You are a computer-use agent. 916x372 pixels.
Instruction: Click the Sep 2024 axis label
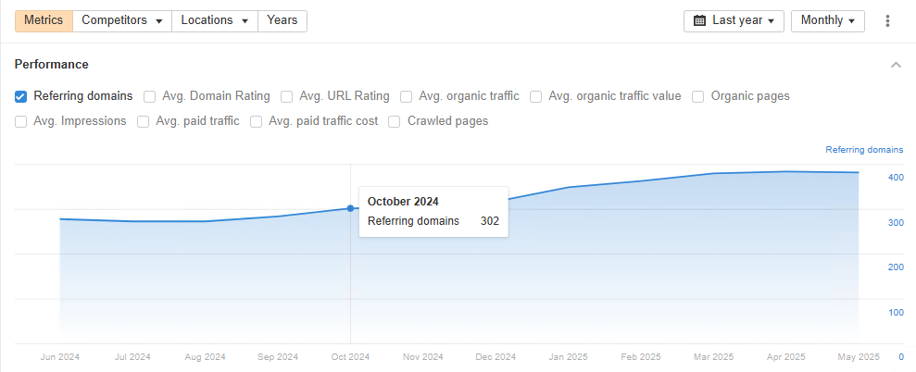point(278,357)
